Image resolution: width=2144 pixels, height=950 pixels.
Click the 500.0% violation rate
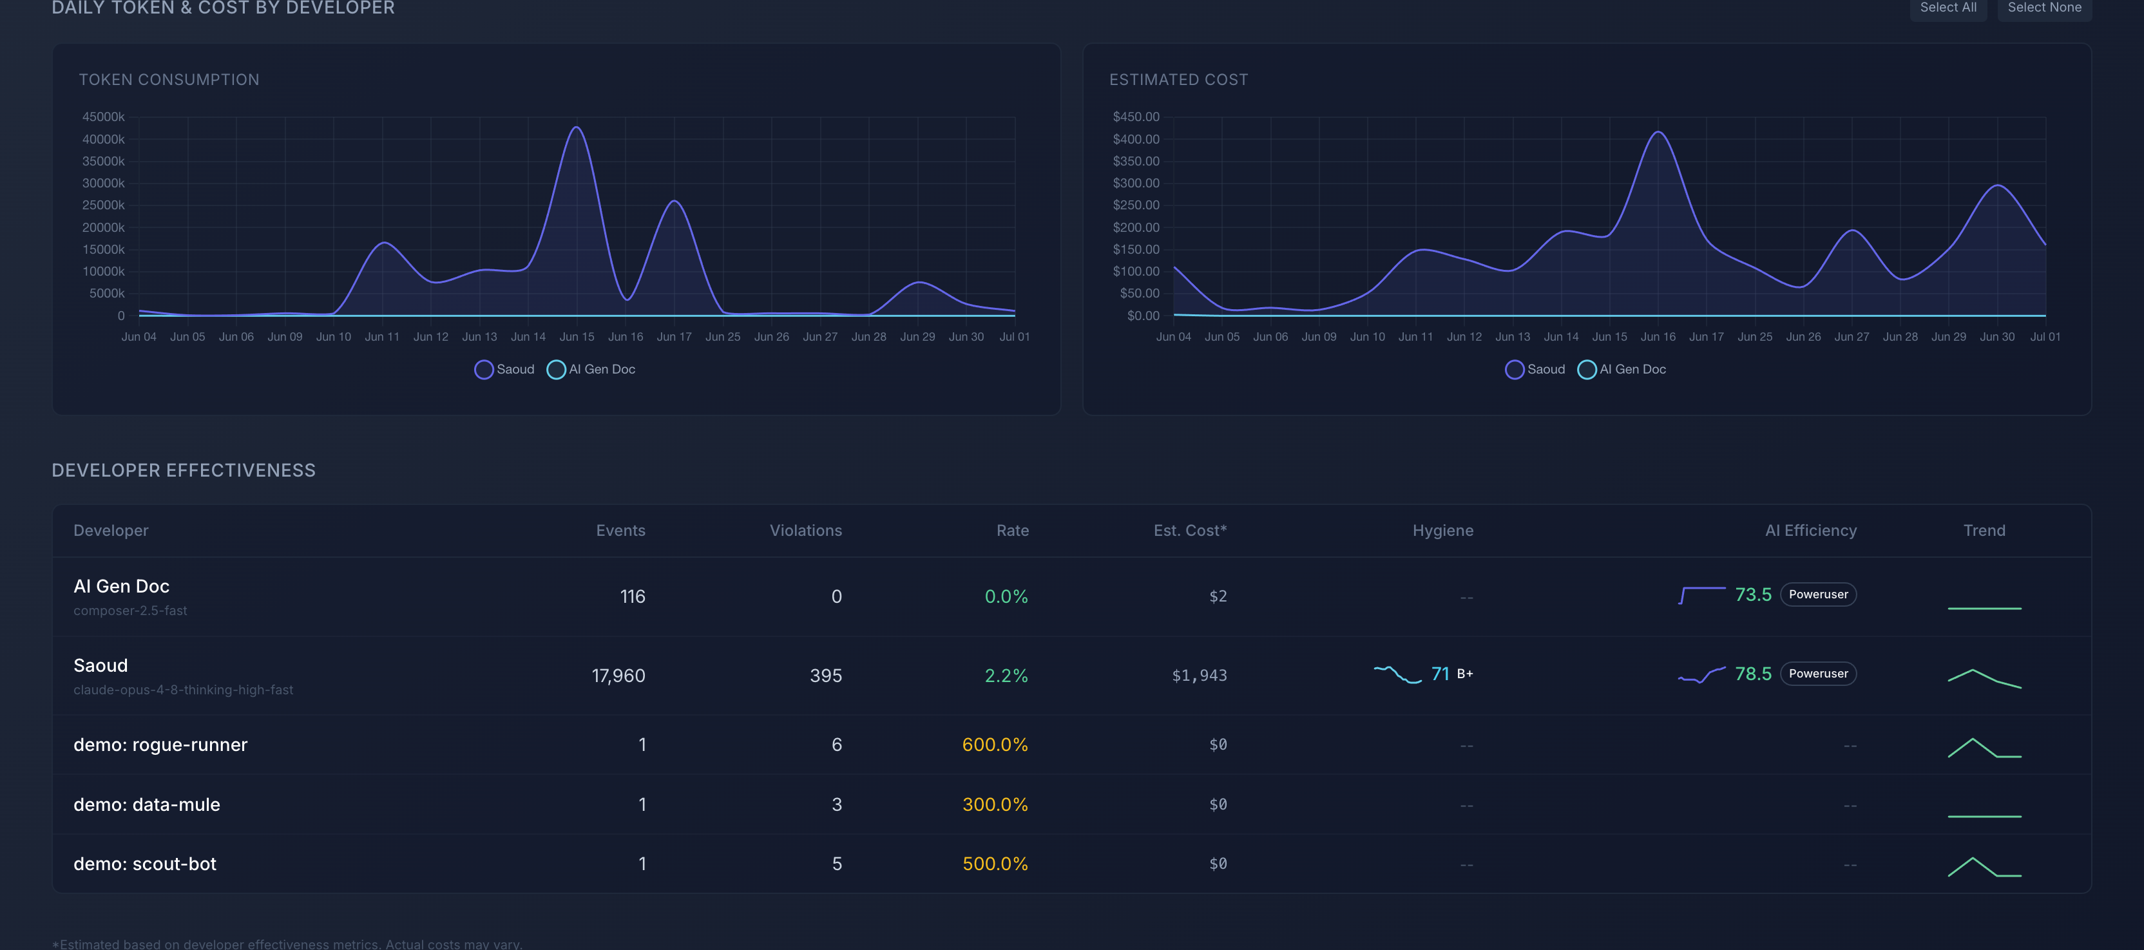(995, 864)
